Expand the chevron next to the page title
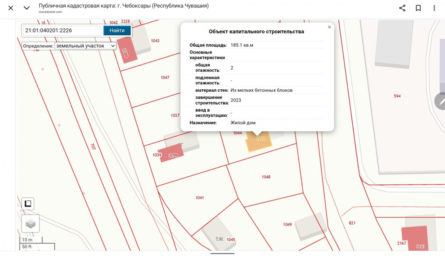This screenshot has width=445, height=256. click(x=27, y=8)
